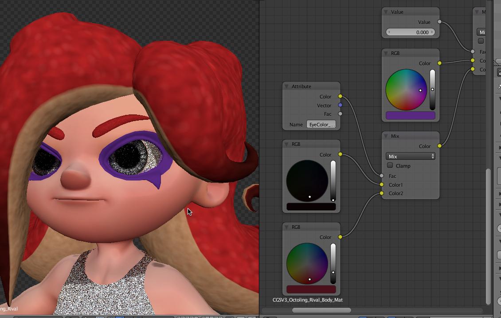
Task: Select the Mix node title
Action: (395, 136)
